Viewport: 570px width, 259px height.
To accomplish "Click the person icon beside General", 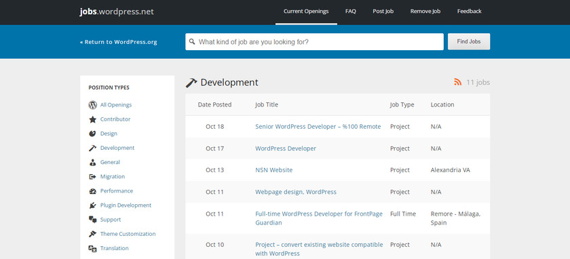I will tap(93, 162).
